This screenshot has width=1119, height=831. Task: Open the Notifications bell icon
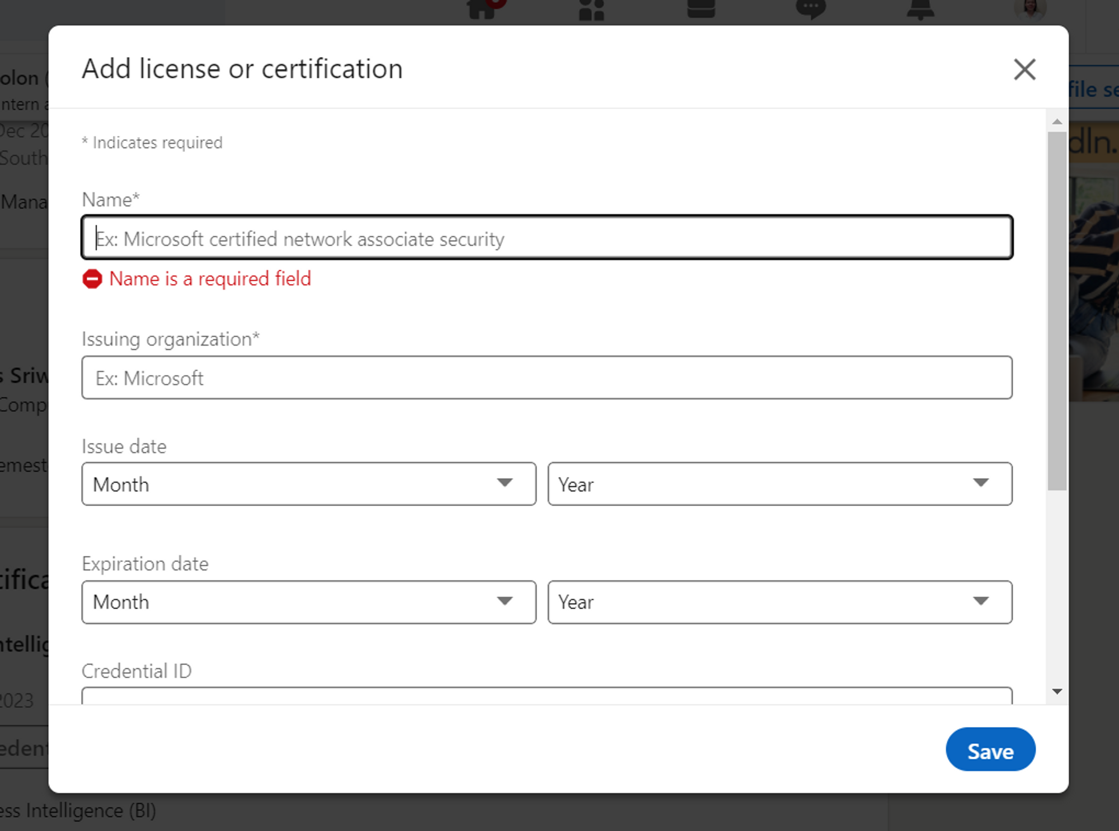(920, 9)
